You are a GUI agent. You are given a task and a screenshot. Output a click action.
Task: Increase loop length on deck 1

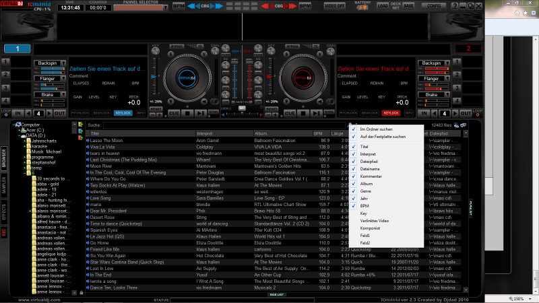pos(49,113)
